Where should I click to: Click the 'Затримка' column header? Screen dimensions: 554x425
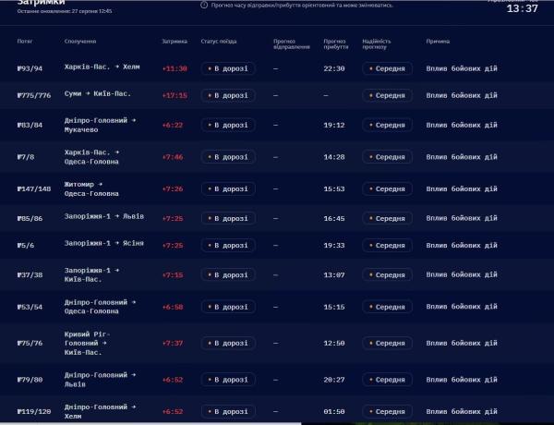point(175,42)
